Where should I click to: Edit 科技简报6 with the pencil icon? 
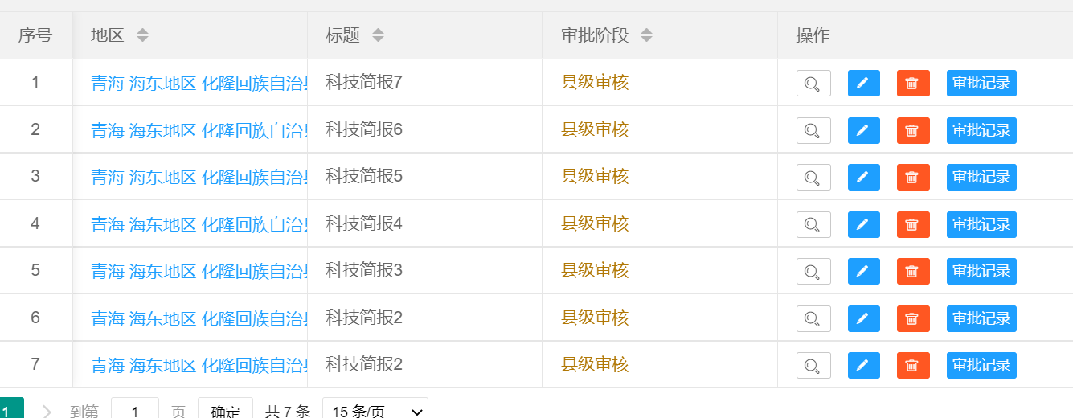[x=863, y=130]
